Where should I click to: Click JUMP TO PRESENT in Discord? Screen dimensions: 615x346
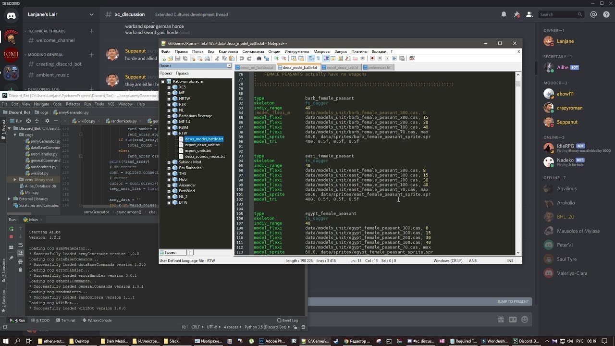point(513,301)
